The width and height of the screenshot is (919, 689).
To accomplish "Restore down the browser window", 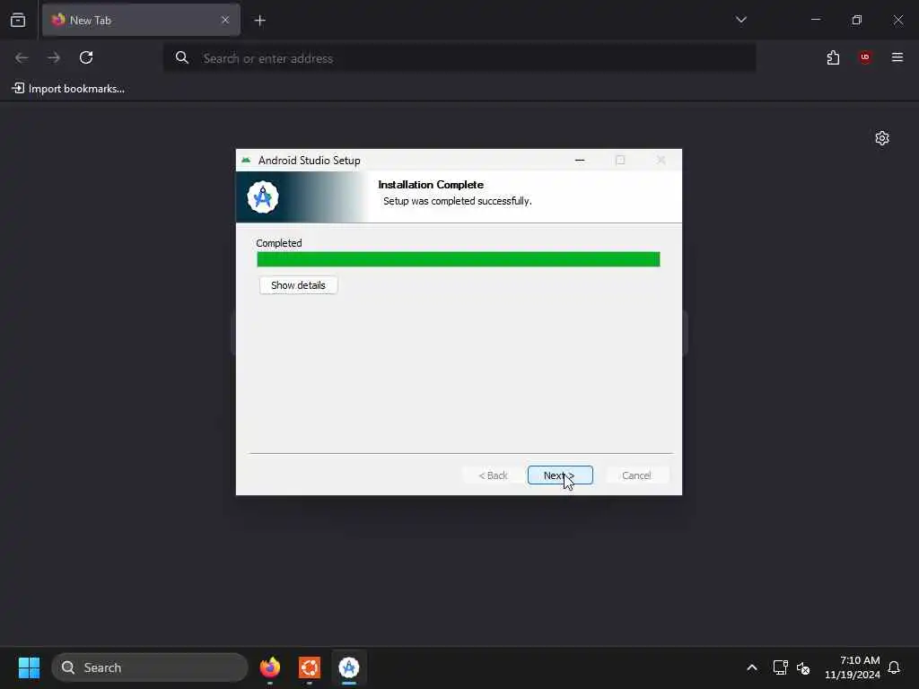I will (857, 20).
